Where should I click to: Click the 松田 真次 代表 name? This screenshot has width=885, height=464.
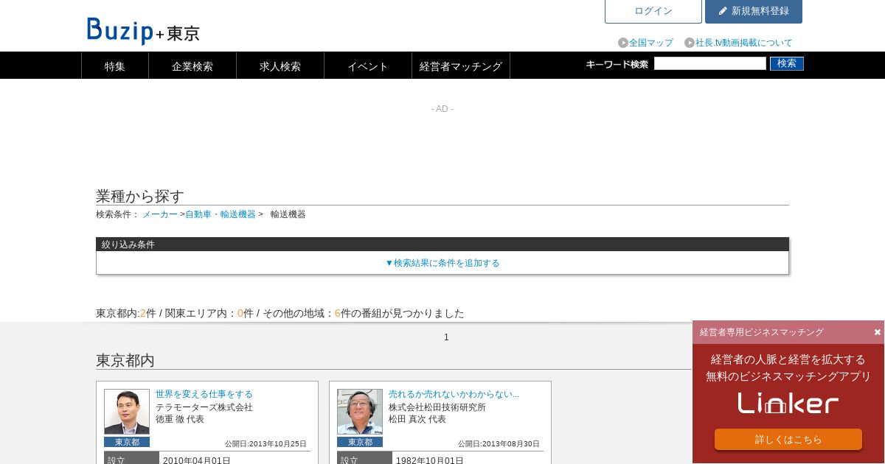click(417, 419)
